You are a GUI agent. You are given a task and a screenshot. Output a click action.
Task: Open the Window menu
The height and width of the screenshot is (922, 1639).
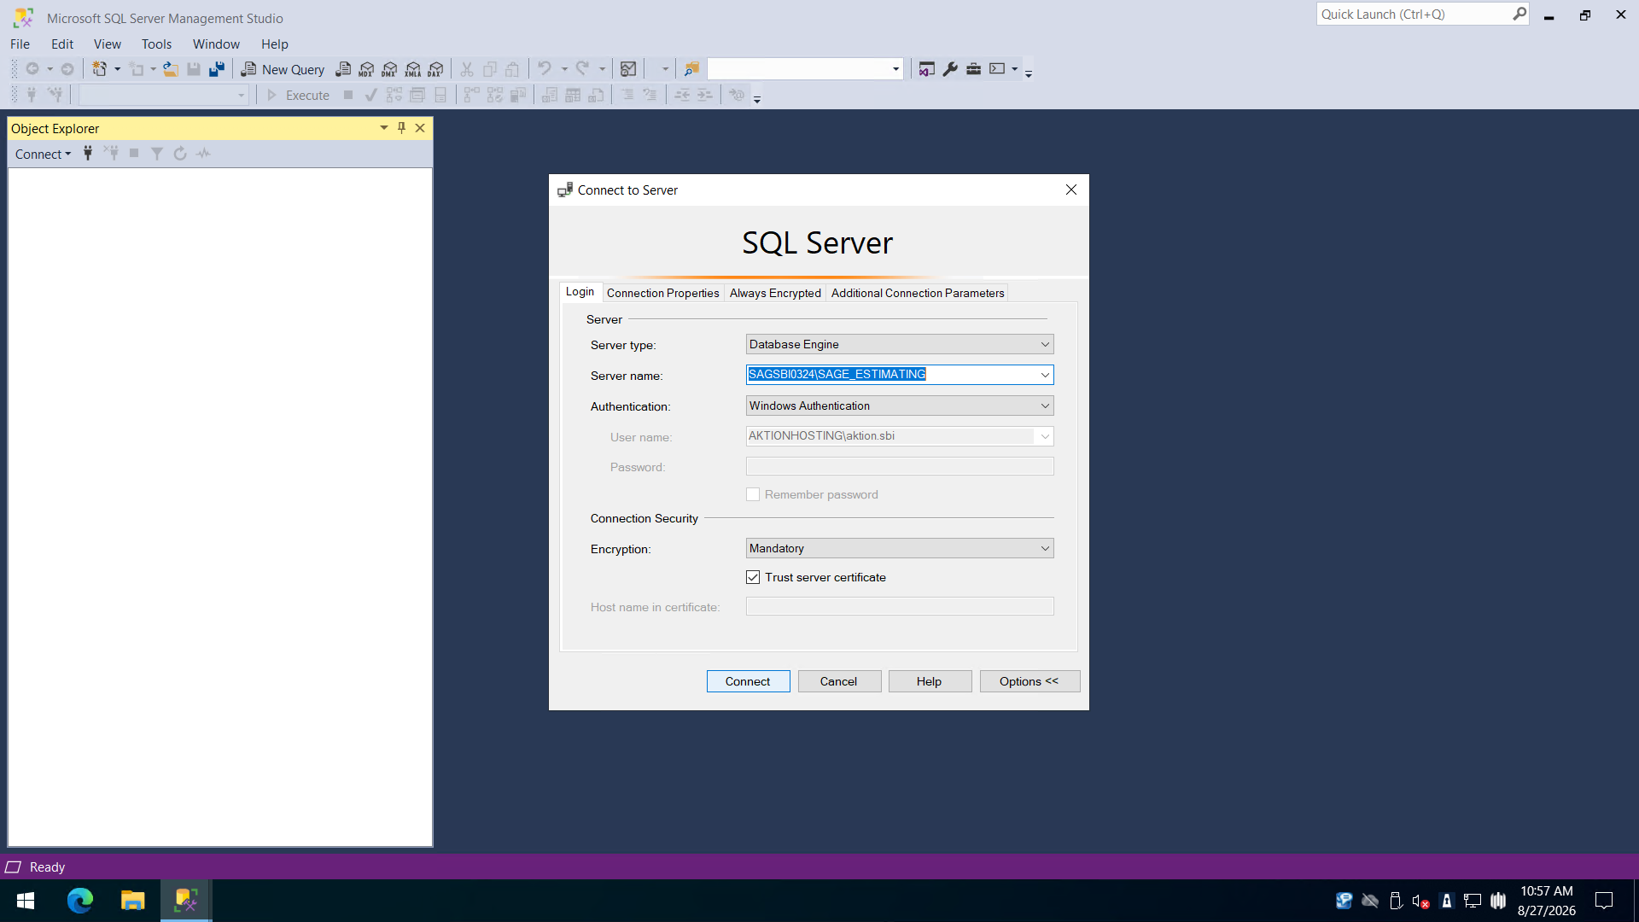pyautogui.click(x=216, y=44)
